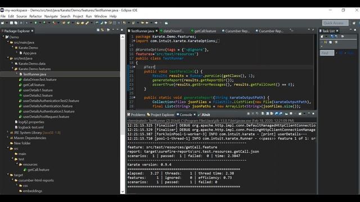
Task: Collapse the src/main/java folder
Action: coord(8,42)
